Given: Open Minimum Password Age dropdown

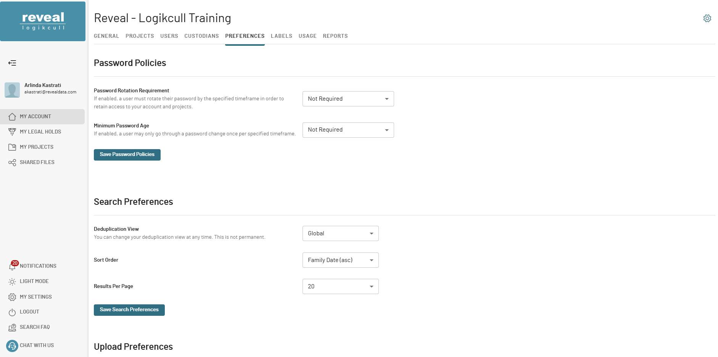Looking at the screenshot, I should pyautogui.click(x=348, y=130).
